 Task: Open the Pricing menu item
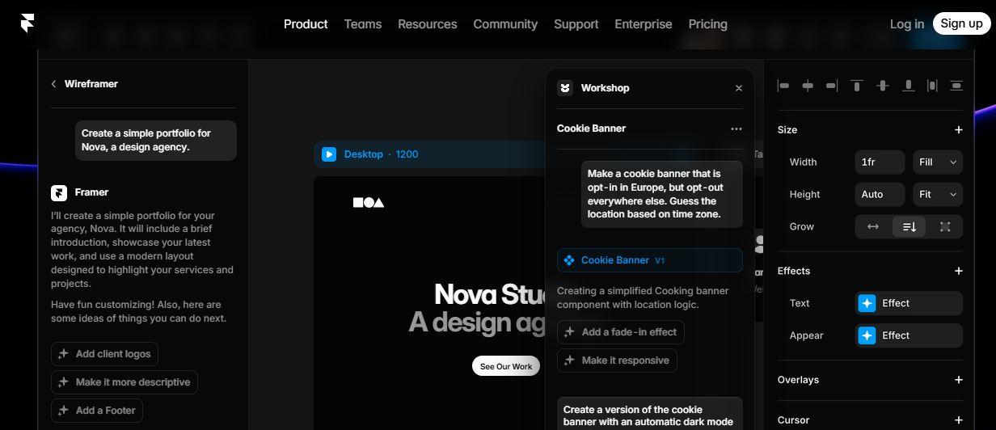[x=707, y=24]
